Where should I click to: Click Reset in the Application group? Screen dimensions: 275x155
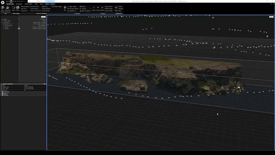point(120,6)
